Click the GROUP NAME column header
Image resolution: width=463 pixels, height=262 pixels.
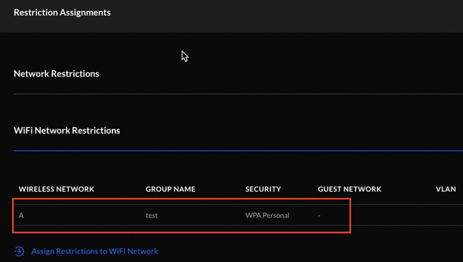click(x=170, y=189)
